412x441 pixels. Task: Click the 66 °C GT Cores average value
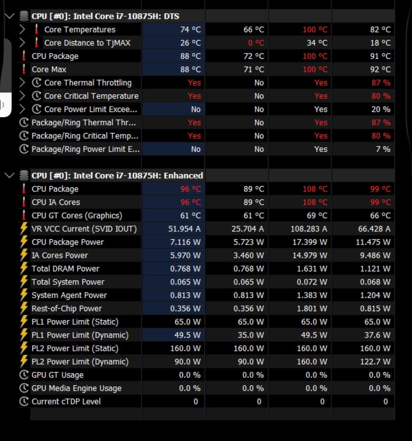[381, 215]
